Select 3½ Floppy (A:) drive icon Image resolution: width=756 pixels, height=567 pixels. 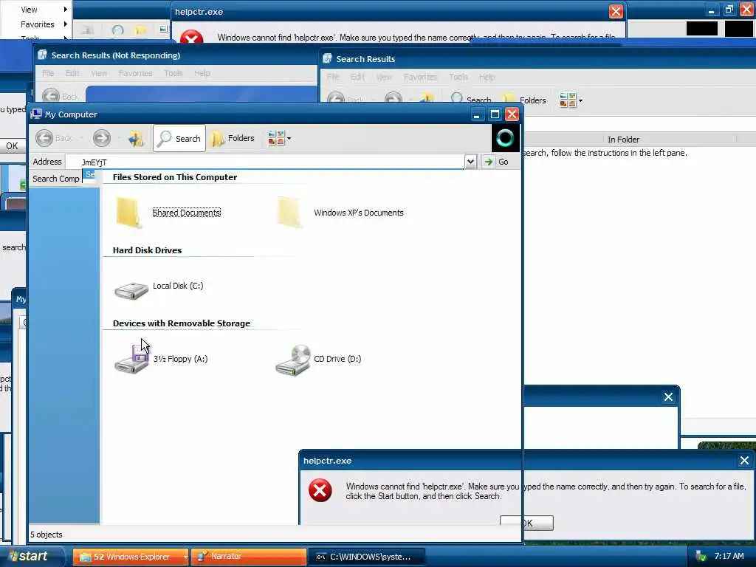(x=131, y=360)
